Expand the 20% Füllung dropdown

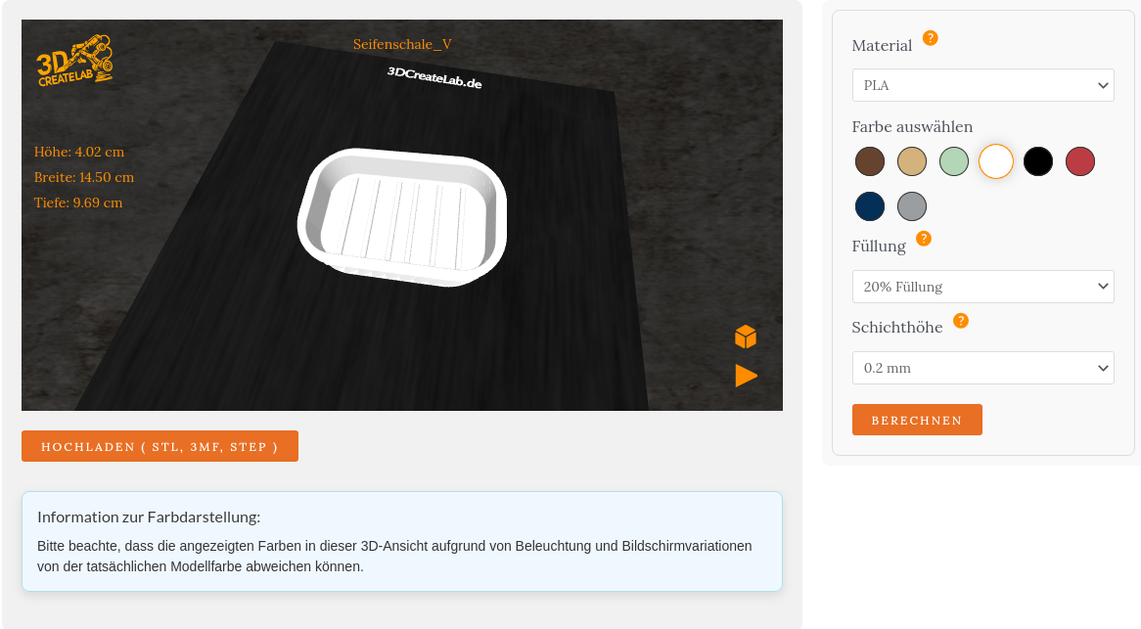click(982, 287)
